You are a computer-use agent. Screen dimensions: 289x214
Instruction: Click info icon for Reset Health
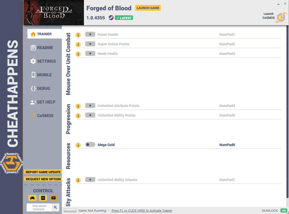(78, 35)
